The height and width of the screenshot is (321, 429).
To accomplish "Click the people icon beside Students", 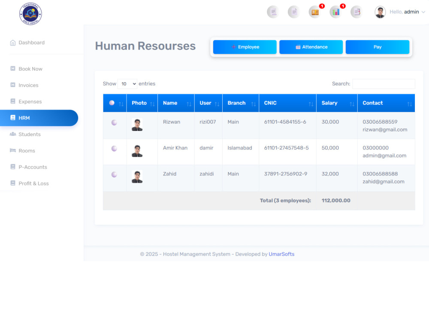I will (x=12, y=134).
